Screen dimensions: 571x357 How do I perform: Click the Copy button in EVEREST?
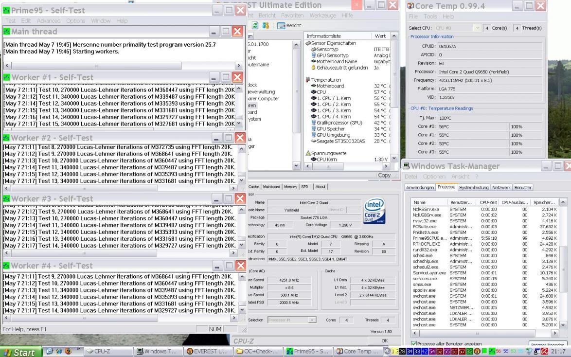[x=384, y=175]
